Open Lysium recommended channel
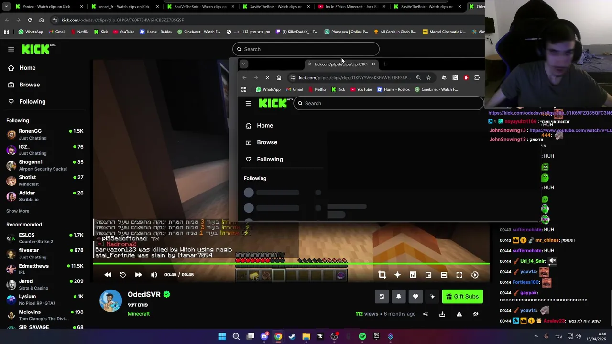The width and height of the screenshot is (612, 344). pos(45,300)
